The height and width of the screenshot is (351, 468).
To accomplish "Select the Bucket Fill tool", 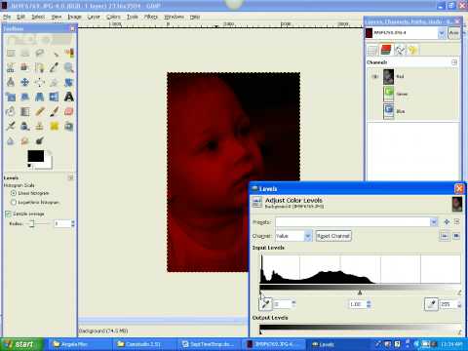I will pyautogui.click(x=11, y=111).
